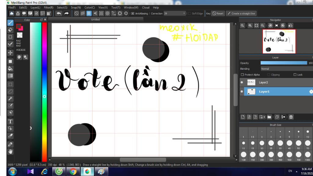
Task: Select the Text tool
Action: click(x=10, y=121)
